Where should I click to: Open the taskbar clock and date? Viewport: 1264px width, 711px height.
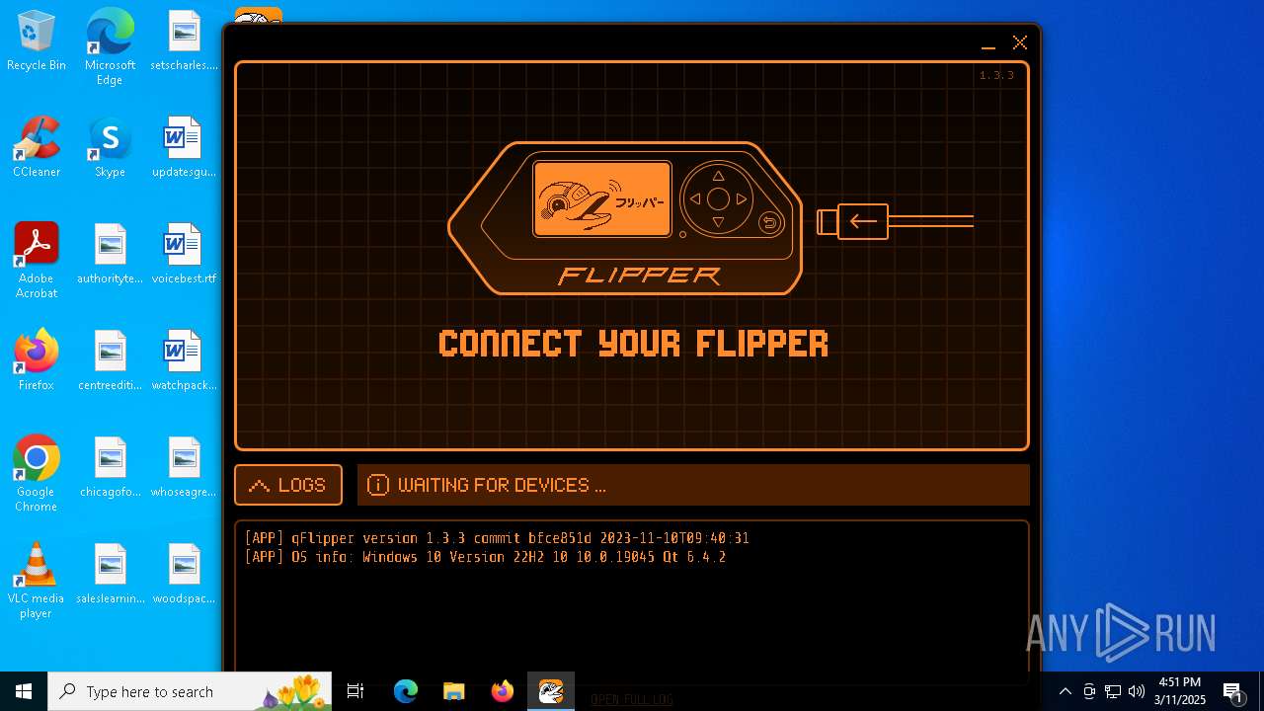point(1181,691)
